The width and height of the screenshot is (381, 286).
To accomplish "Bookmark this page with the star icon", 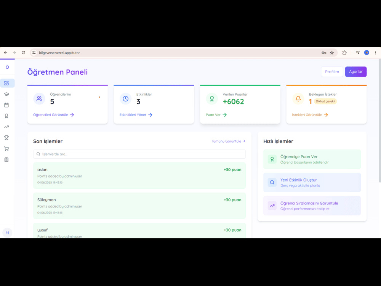I will (332, 53).
